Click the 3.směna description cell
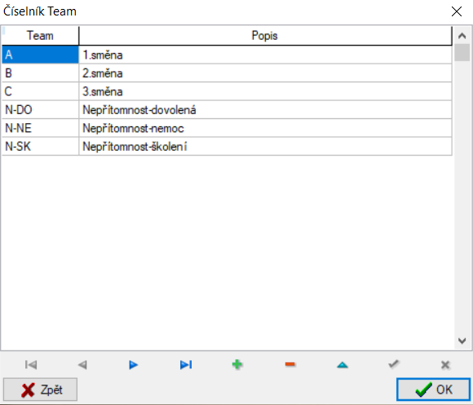Image resolution: width=473 pixels, height=405 pixels. pos(265,91)
